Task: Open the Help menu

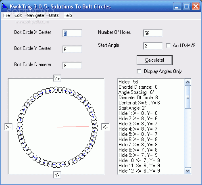Action: coord(68,15)
